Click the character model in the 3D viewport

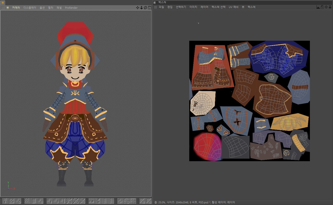click(75, 104)
